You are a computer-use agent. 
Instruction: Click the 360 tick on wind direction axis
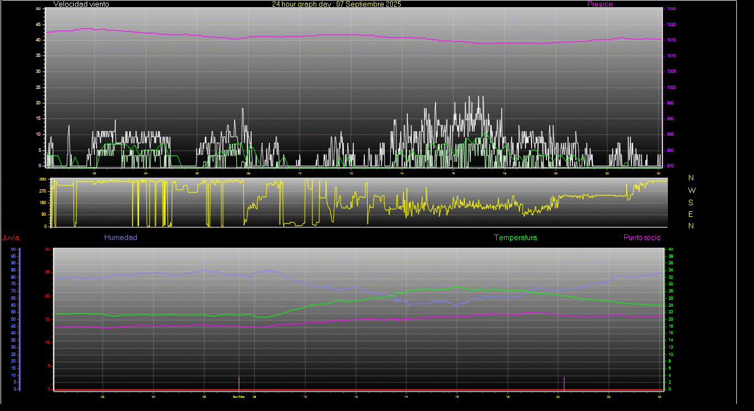[x=43, y=179]
